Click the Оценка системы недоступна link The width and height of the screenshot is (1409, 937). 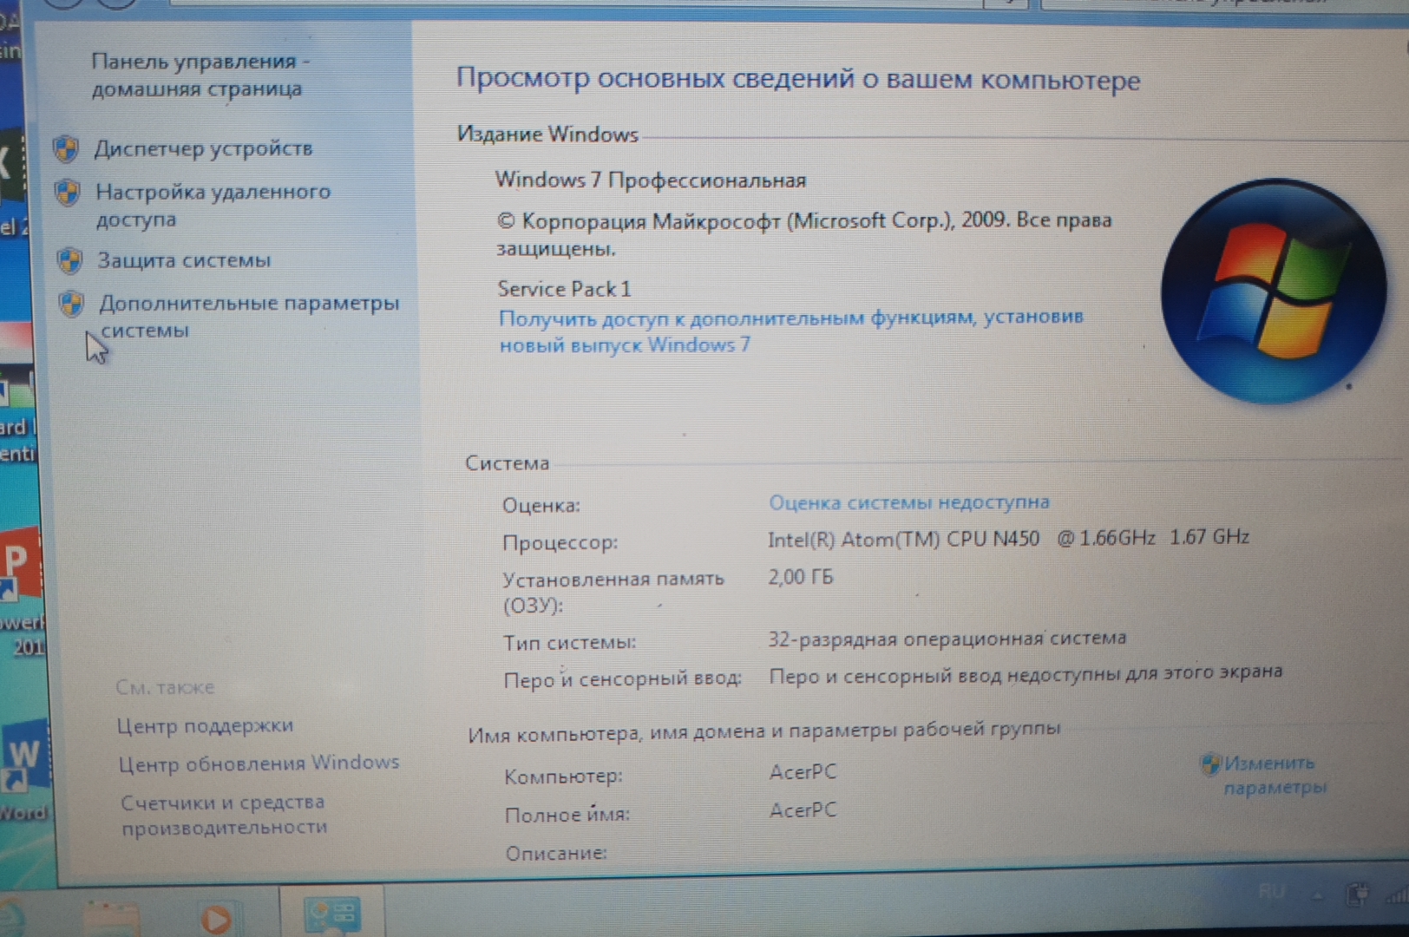pyautogui.click(x=908, y=502)
